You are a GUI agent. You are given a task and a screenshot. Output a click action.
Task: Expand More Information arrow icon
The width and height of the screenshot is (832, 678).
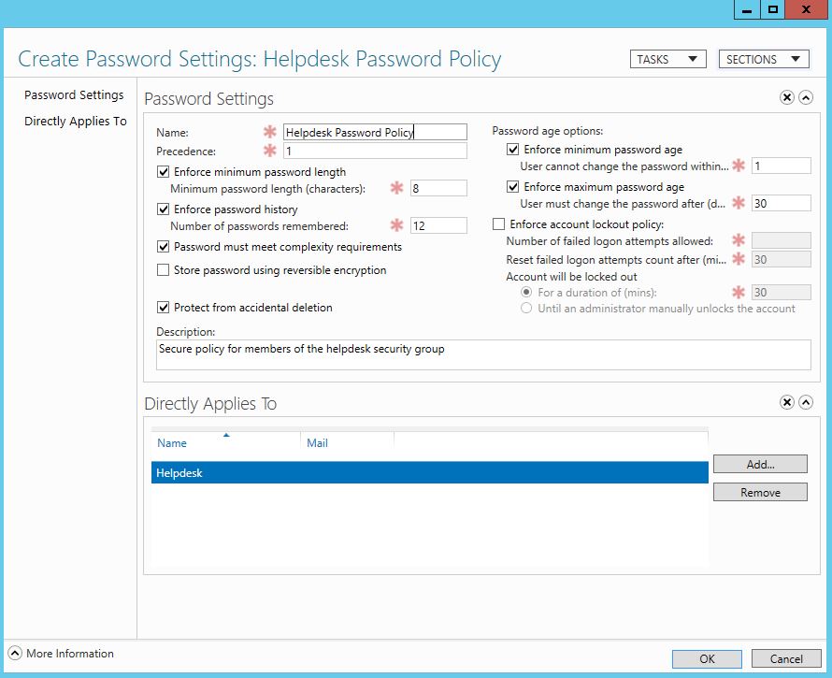[x=15, y=654]
